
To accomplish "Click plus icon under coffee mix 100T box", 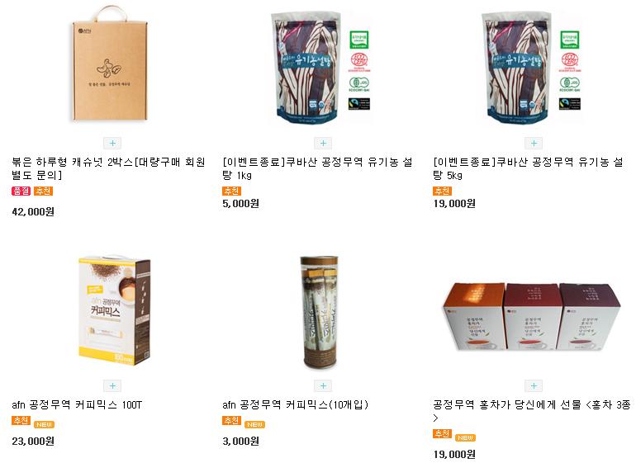I will click(x=112, y=385).
